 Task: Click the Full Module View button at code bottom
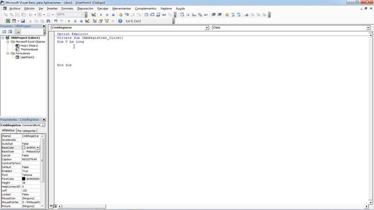tap(55, 206)
